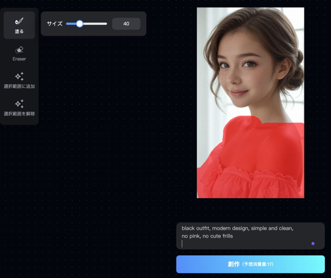Click the 塗る text label
The height and width of the screenshot is (278, 331).
tap(19, 32)
